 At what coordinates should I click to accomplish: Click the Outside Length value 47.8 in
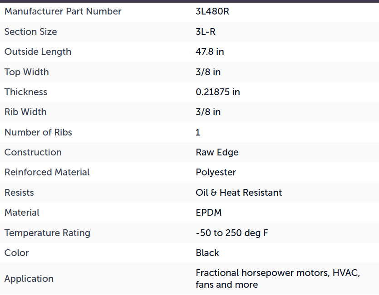coord(210,52)
